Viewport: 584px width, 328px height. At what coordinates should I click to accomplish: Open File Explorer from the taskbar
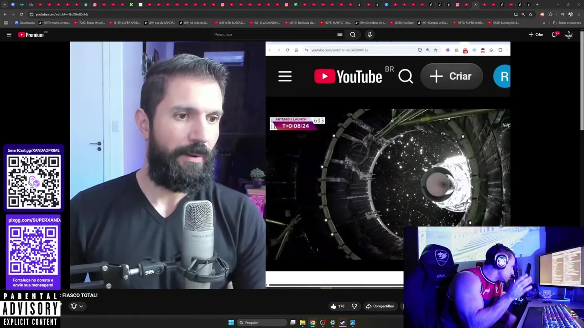tap(302, 323)
